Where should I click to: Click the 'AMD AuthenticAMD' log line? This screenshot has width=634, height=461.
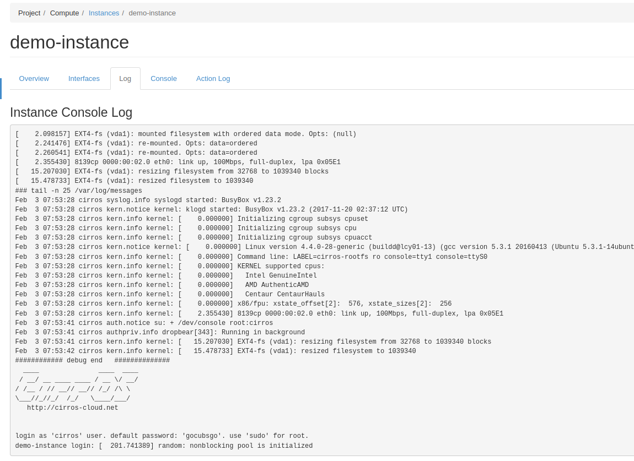point(162,285)
